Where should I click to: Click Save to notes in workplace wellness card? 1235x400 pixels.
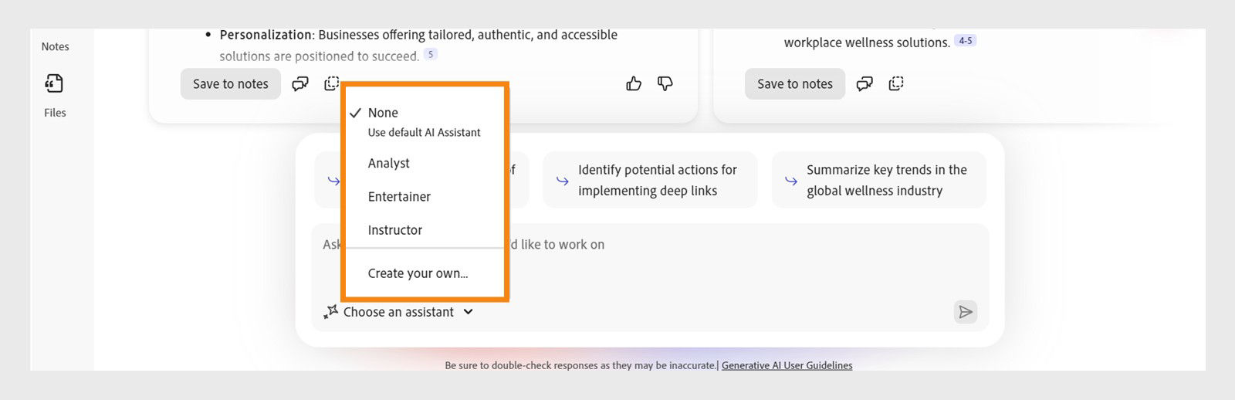(794, 84)
